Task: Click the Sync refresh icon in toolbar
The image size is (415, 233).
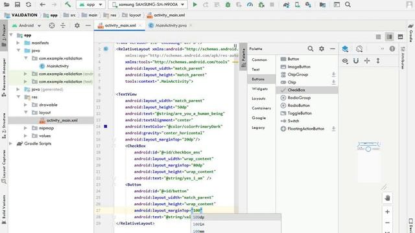Action: pyautogui.click(x=29, y=5)
